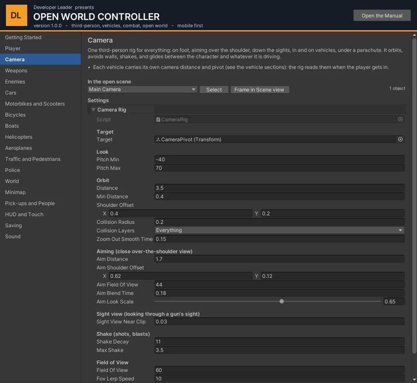The height and width of the screenshot is (383, 417).
Task: Collapse the Camera Rig foldout
Action: click(93, 110)
